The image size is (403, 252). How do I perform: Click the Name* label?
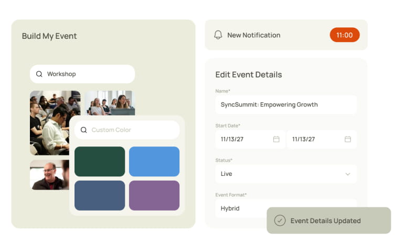pos(223,91)
